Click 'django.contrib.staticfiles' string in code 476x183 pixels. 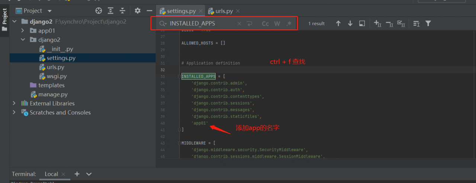pos(226,116)
